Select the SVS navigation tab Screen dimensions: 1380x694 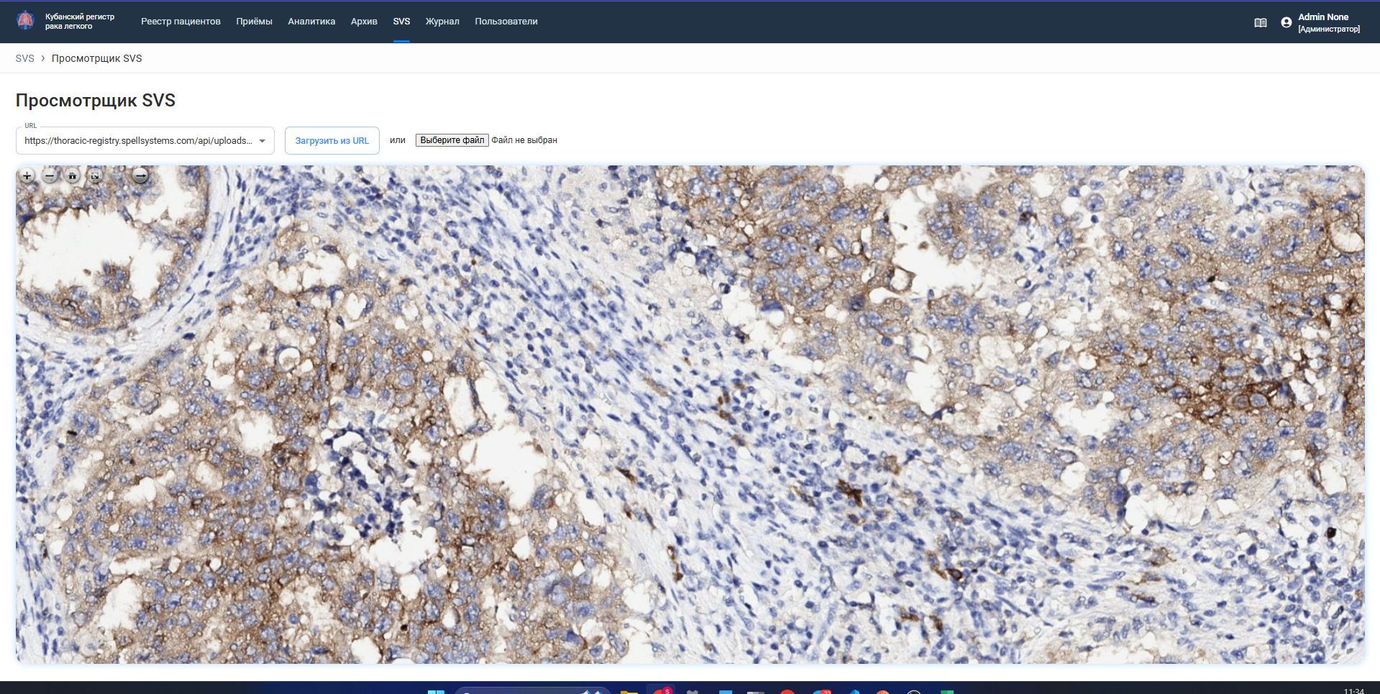(x=401, y=22)
